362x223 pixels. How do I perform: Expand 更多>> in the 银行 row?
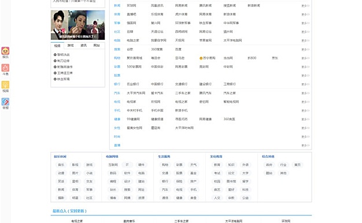coord(305,84)
